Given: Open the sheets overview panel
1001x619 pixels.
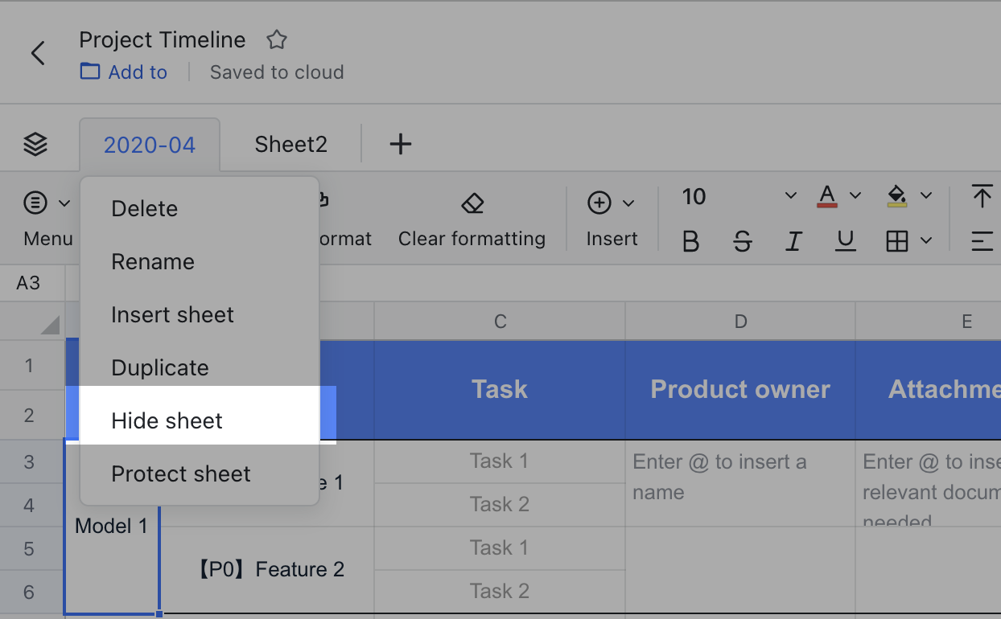Looking at the screenshot, I should 35,143.
